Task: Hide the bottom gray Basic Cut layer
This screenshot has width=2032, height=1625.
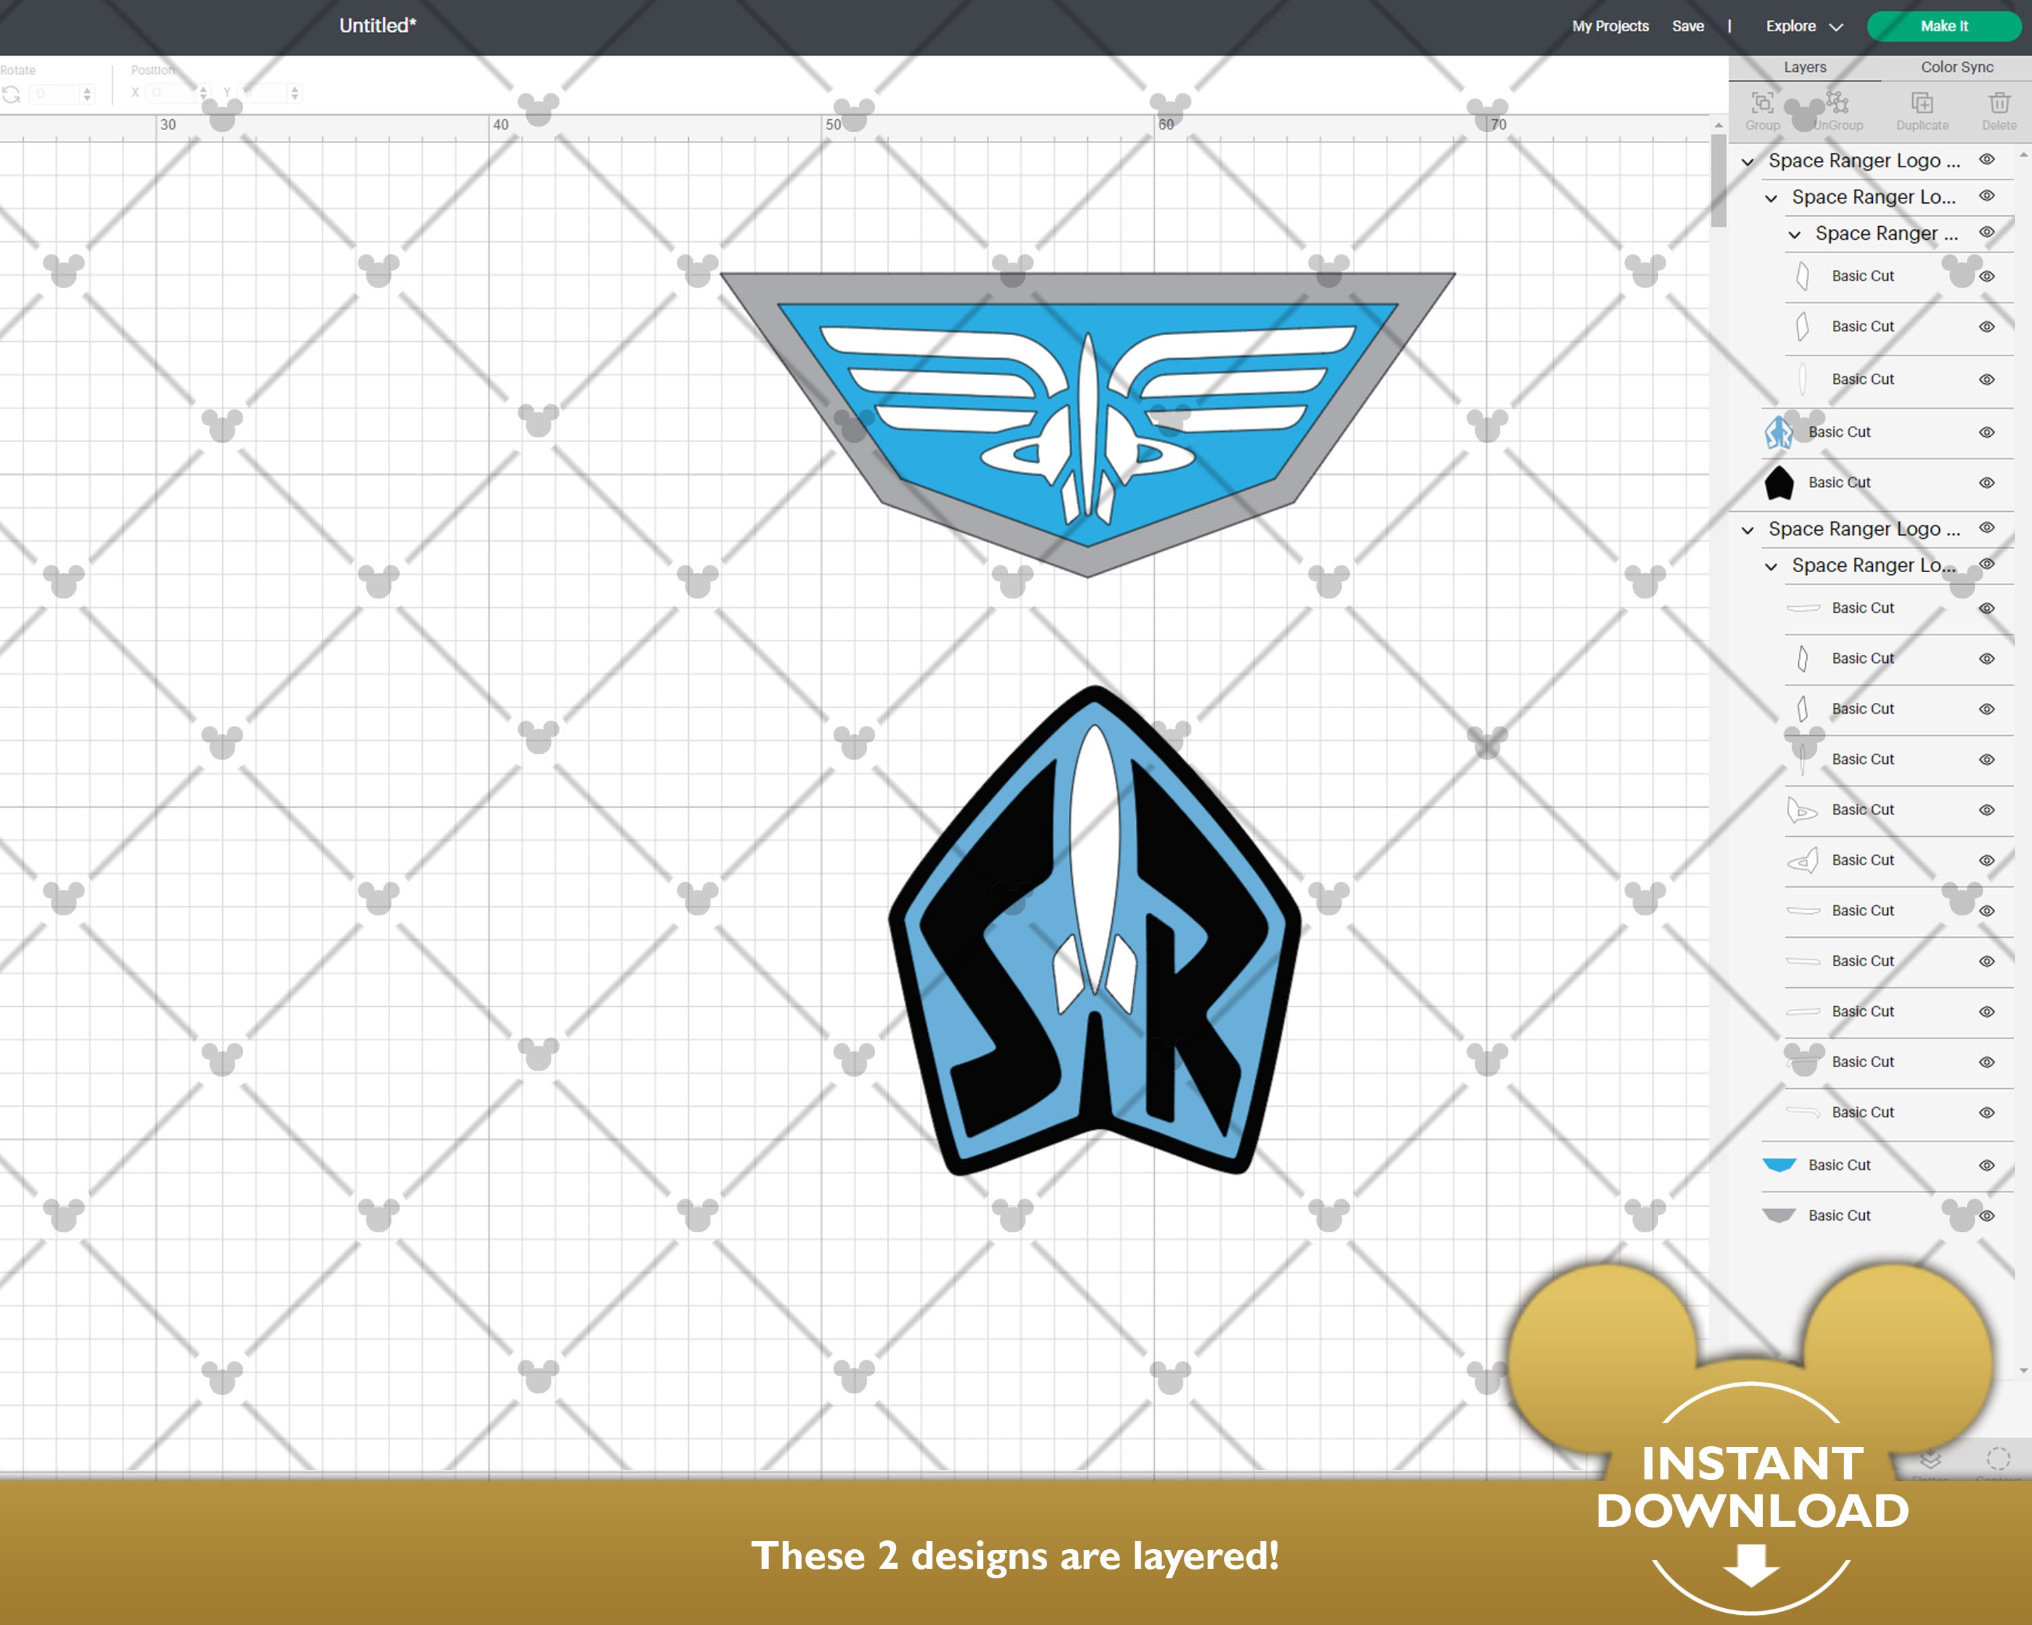Action: 1987,1215
